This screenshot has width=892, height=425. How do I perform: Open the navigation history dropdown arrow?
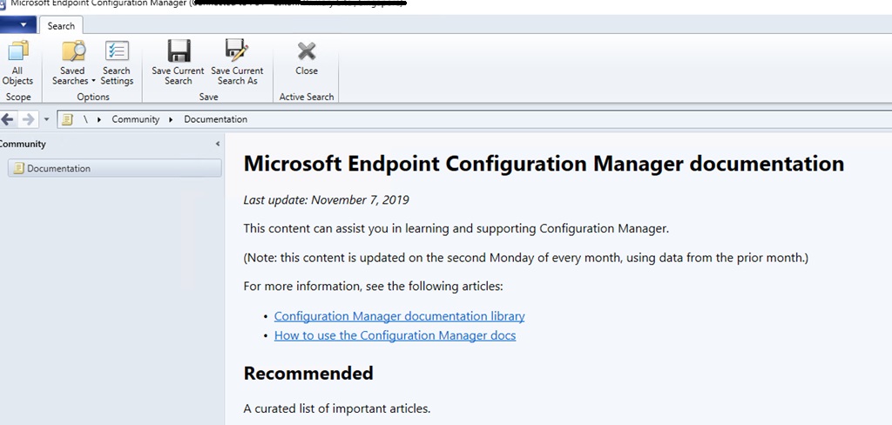coord(46,119)
